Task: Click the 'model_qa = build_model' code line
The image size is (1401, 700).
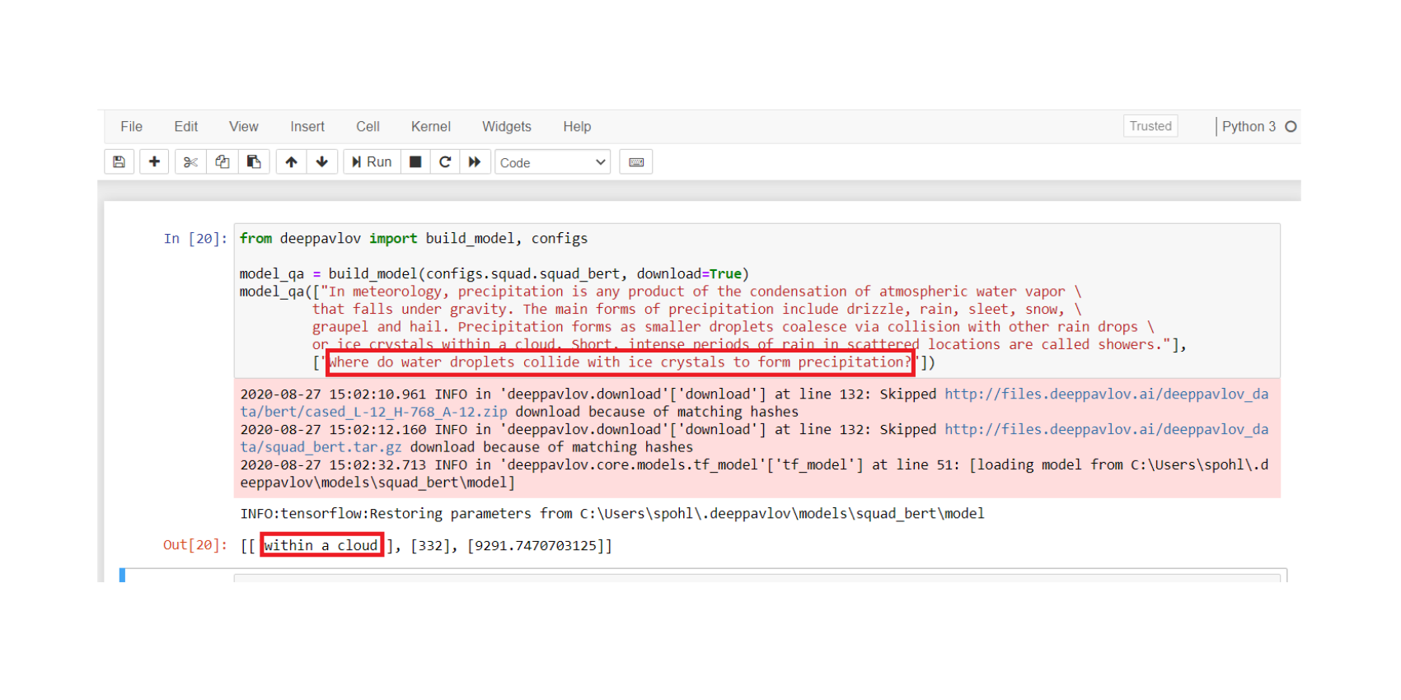Action: coord(494,273)
